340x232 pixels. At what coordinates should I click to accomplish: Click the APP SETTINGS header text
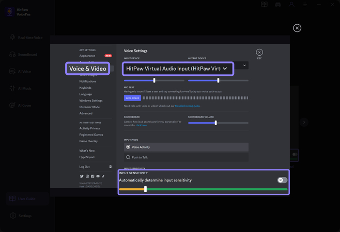[87, 50]
